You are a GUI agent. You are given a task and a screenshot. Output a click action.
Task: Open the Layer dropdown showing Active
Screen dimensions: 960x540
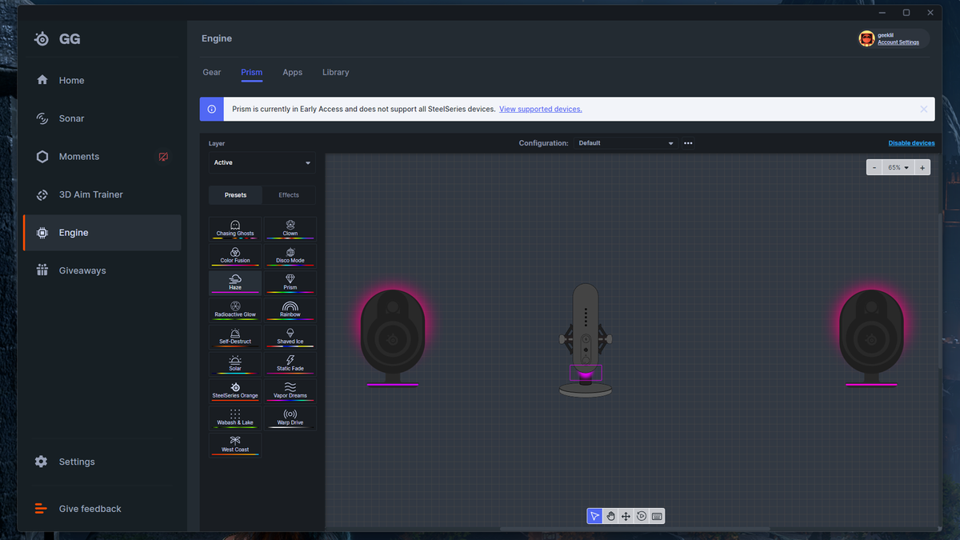click(262, 162)
